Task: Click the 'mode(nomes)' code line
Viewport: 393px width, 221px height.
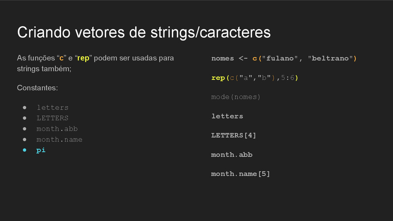Action: [x=236, y=97]
